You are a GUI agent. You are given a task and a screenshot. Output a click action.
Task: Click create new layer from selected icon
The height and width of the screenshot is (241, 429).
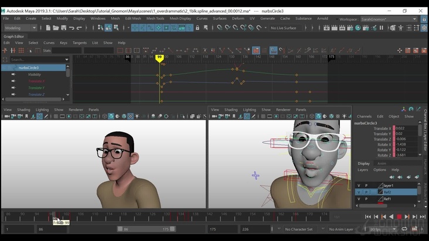pos(417,177)
